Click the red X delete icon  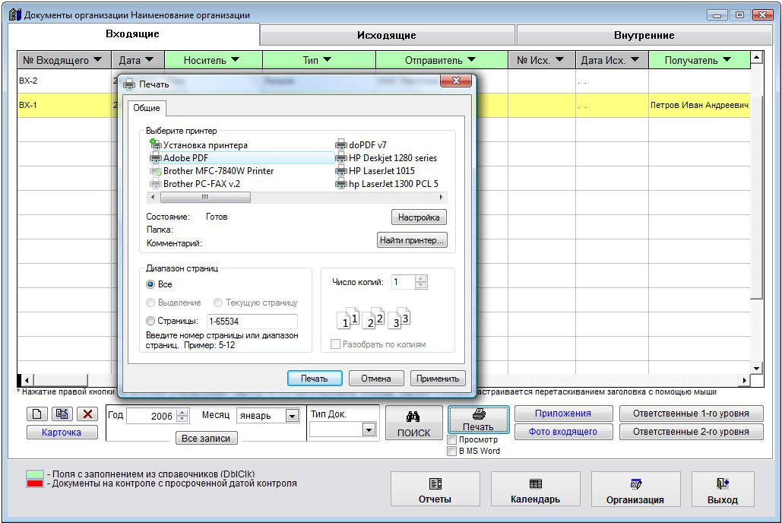tap(88, 414)
